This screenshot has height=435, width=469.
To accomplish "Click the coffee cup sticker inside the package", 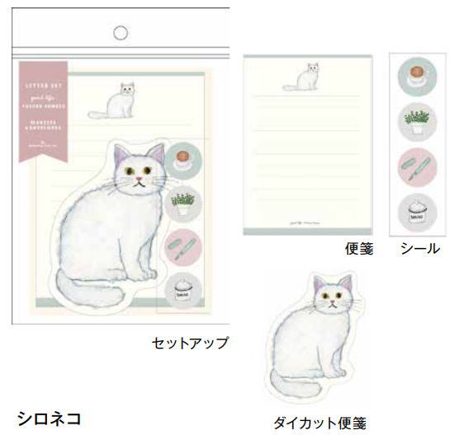I will point(183,161).
